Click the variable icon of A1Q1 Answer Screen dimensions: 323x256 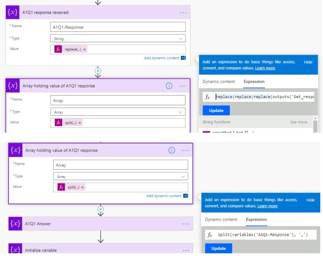[15, 224]
